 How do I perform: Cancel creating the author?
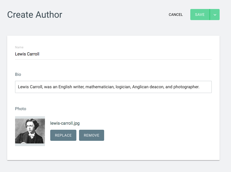175,15
